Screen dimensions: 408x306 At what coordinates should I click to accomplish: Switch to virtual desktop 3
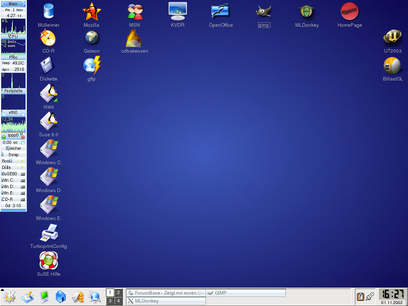pos(110,301)
